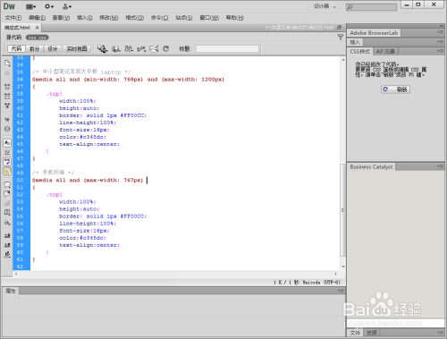The width and height of the screenshot is (447, 339).
Task: Select the css.css related file
Action: [38, 38]
